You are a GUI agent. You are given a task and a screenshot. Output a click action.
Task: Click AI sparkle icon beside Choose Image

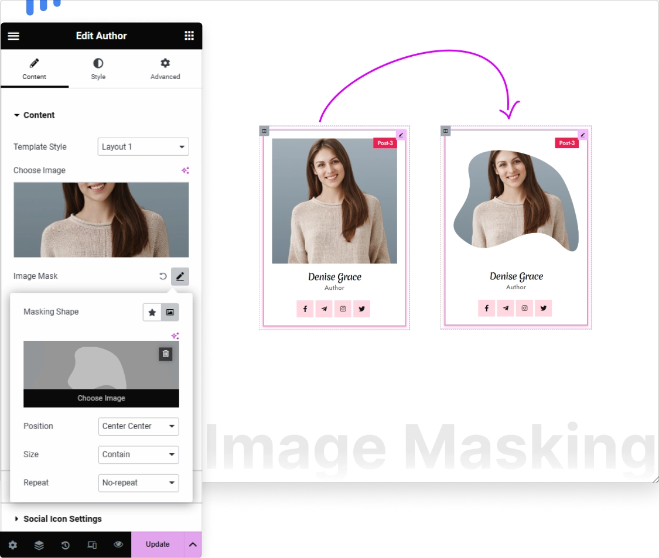[x=185, y=170]
